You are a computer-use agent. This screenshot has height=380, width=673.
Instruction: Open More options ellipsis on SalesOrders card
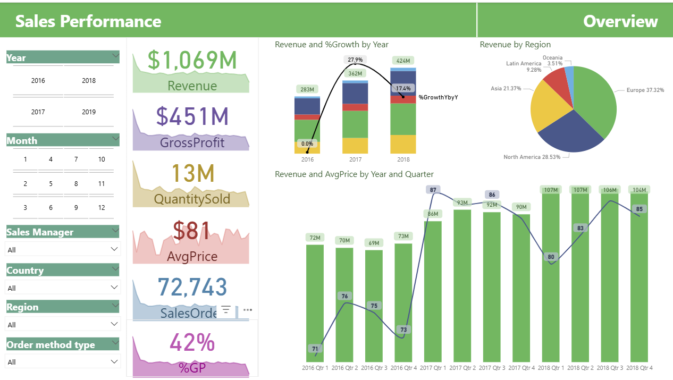(x=248, y=310)
